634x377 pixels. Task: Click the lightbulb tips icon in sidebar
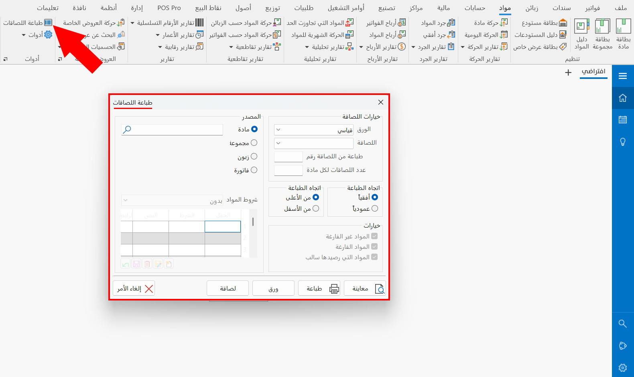[623, 141]
